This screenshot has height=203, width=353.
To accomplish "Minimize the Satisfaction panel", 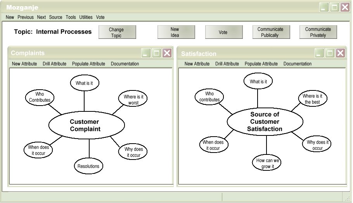I will pos(319,53).
